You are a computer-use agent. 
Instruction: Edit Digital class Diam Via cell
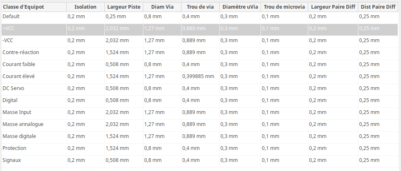[x=162, y=100]
